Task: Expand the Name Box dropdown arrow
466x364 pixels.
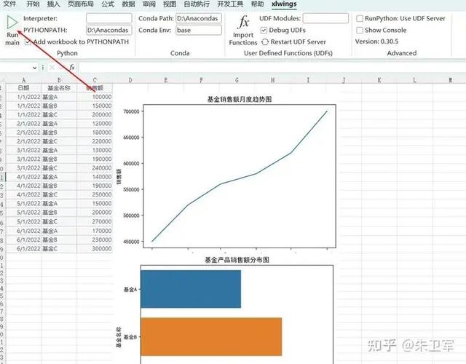Action: [34, 68]
